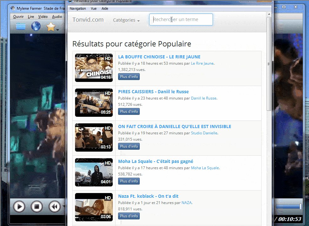Click the 818,911 vues text
The height and width of the screenshot is (226, 309).
pos(130,209)
